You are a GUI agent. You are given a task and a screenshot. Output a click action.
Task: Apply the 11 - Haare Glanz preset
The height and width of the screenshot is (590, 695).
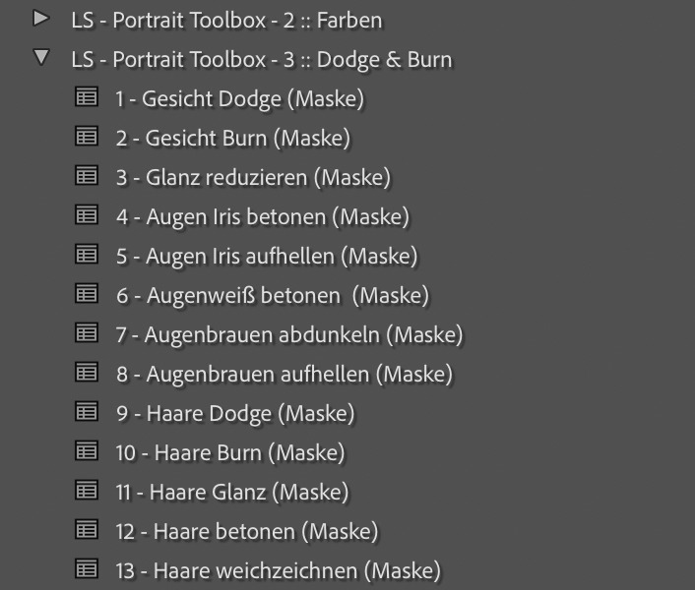click(232, 492)
